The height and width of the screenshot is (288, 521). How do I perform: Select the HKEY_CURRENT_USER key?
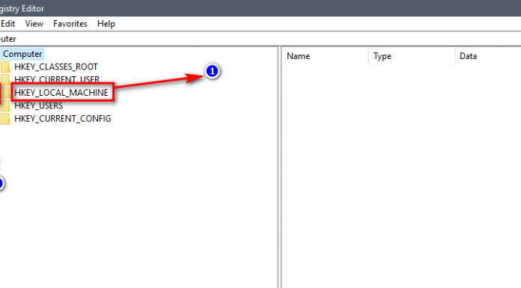[57, 80]
